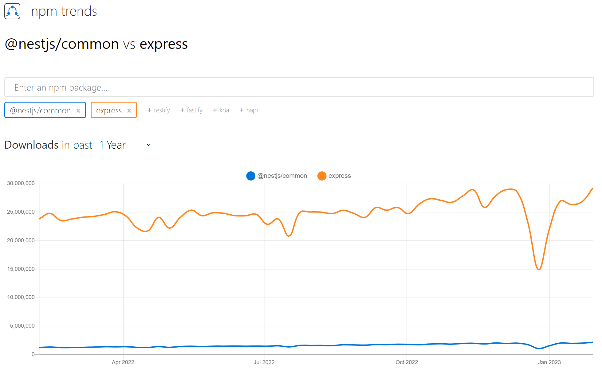
Task: Click the 30,000,000 y-axis label
Action: 21,183
